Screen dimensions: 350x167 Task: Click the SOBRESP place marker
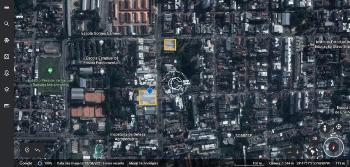point(229,135)
